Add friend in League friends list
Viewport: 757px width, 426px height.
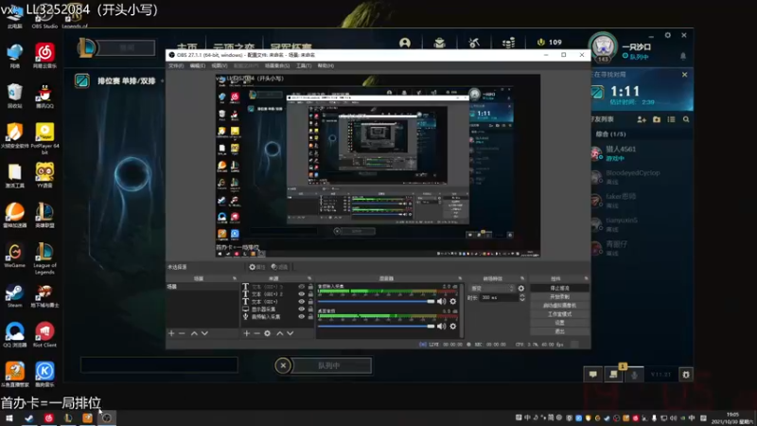tap(642, 119)
